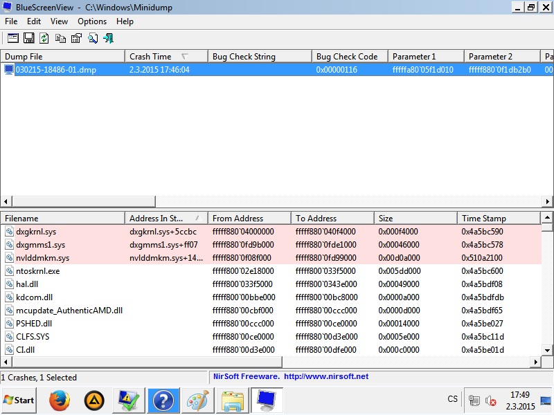The image size is (554, 415).
Task: Open the Paint taskbar icon
Action: [197, 401]
